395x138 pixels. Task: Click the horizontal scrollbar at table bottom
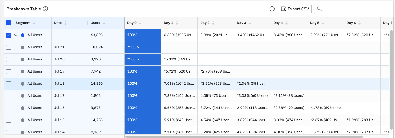(x=244, y=136)
